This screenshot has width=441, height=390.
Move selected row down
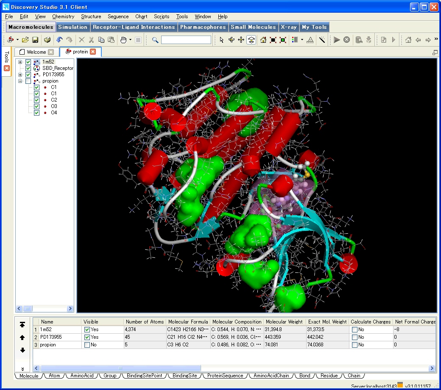(x=22, y=350)
